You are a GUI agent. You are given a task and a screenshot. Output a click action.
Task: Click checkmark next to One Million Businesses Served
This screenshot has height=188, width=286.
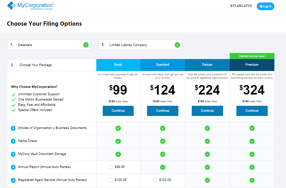click(13, 100)
